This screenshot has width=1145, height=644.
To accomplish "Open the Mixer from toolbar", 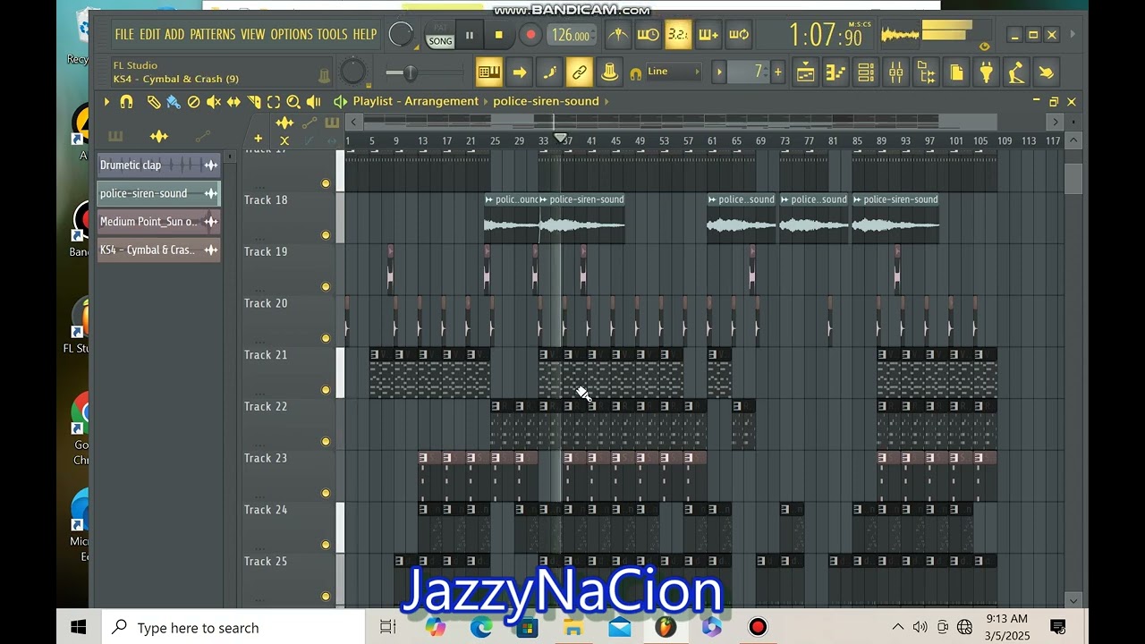I will [x=895, y=72].
